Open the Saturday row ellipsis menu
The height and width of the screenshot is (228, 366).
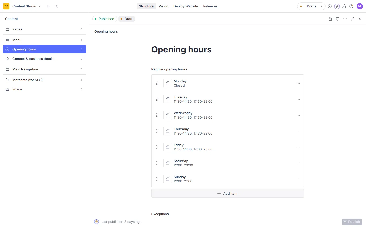pos(298,163)
